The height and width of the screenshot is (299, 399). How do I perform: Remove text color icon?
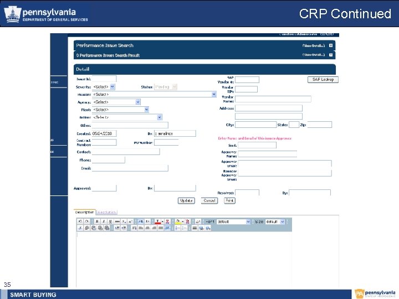click(x=167, y=221)
